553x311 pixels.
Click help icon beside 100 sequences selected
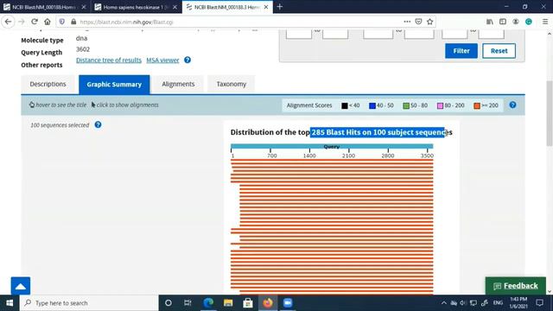[98, 124]
